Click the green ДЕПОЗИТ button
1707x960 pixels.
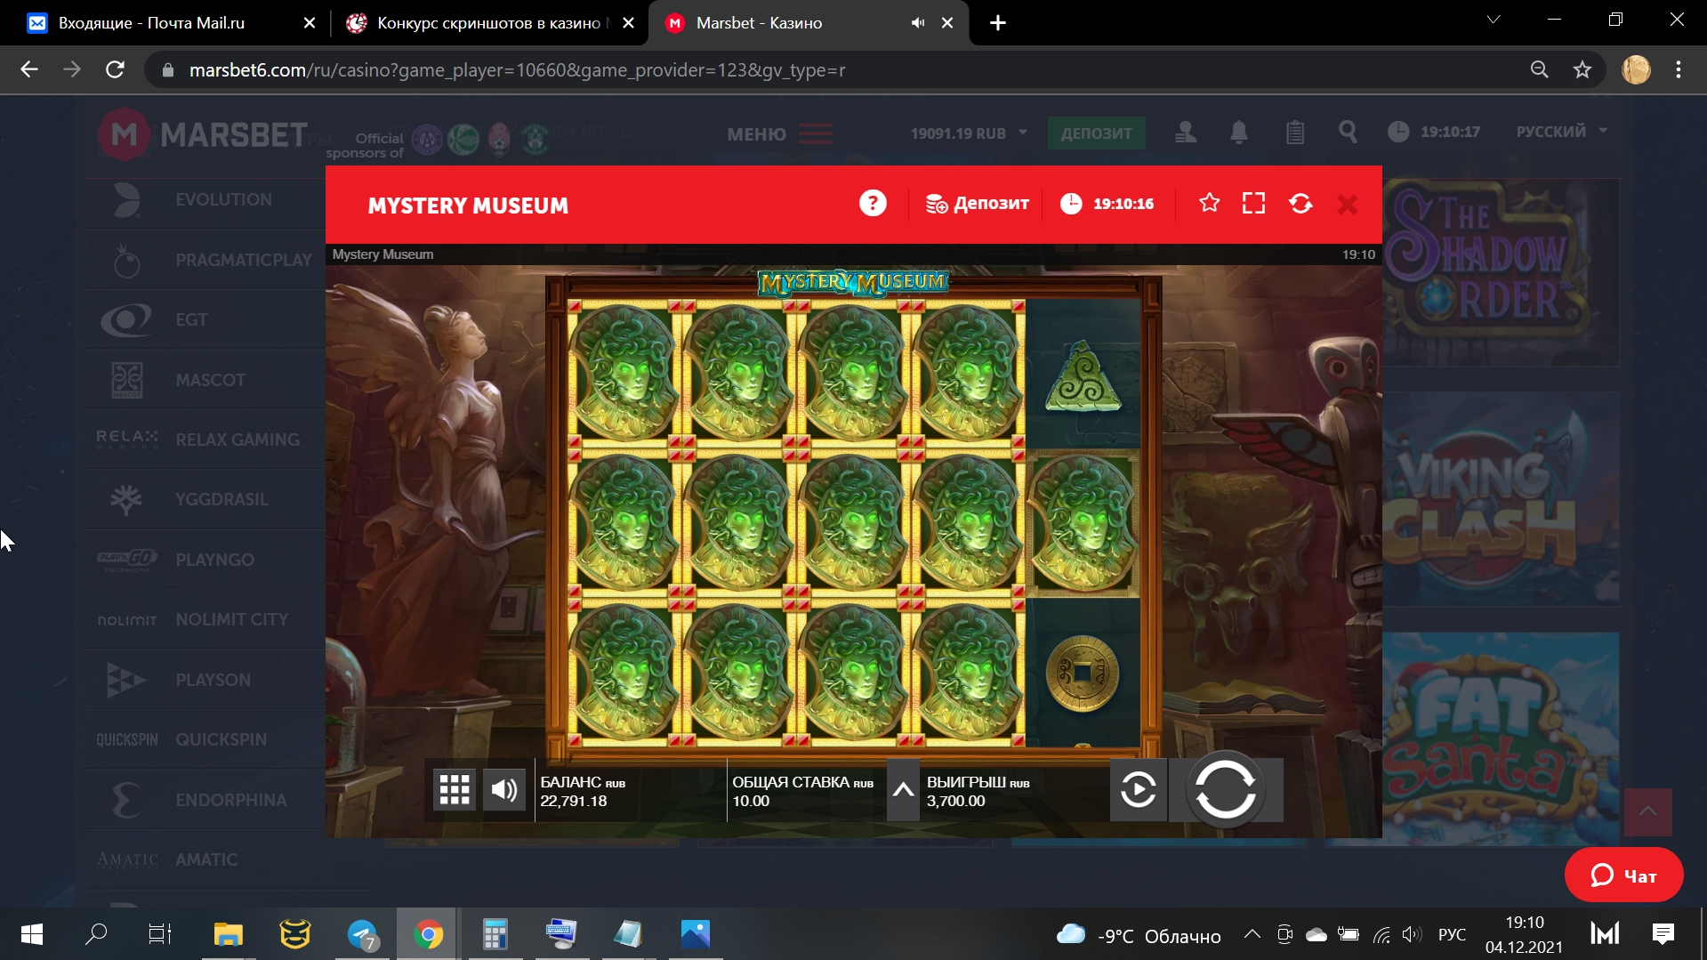[x=1096, y=133]
